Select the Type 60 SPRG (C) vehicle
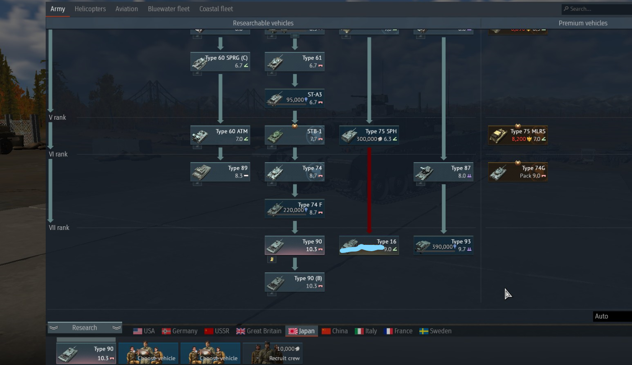The width and height of the screenshot is (632, 365). pyautogui.click(x=220, y=62)
